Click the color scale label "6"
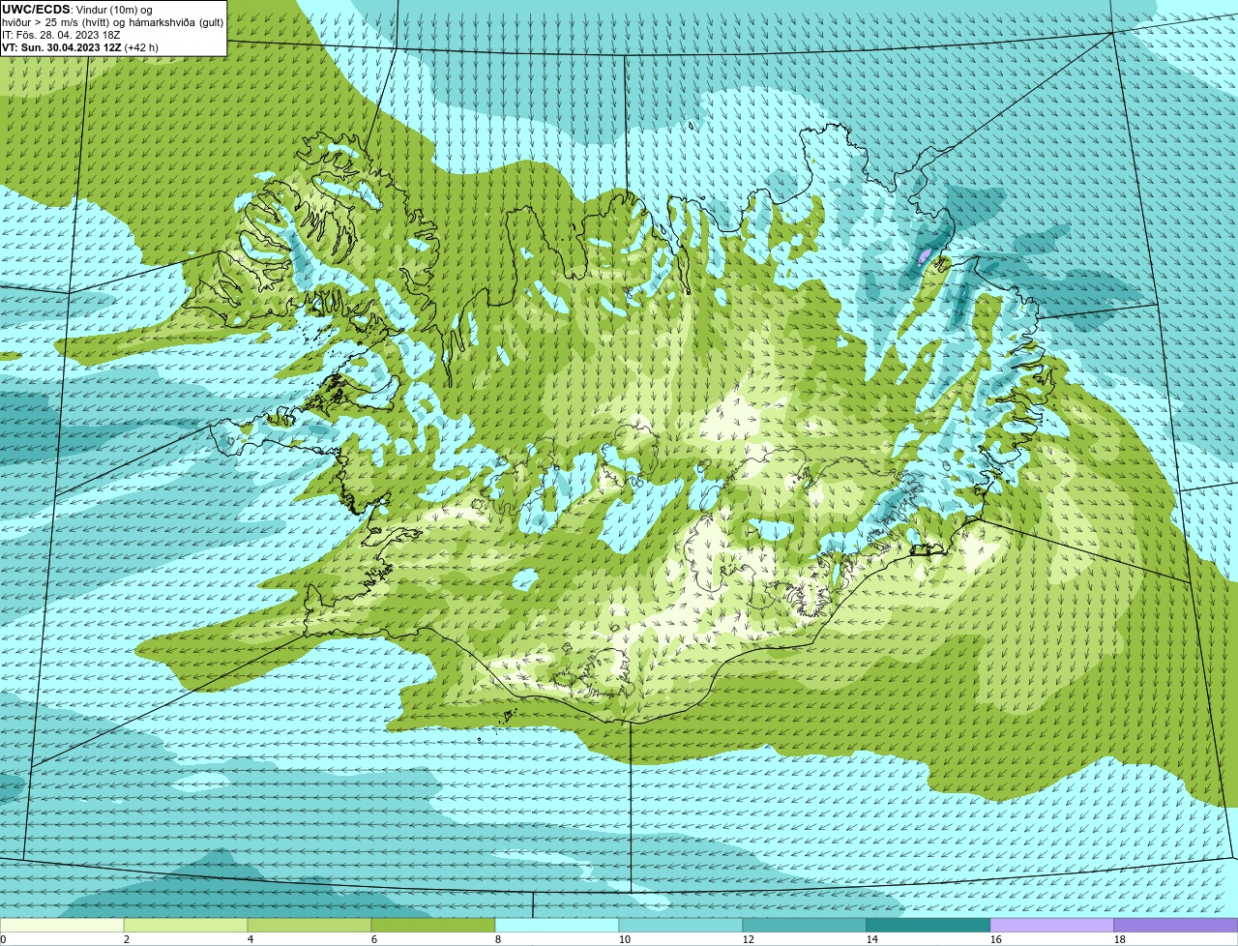Screen dimensions: 1238x946 (374, 939)
